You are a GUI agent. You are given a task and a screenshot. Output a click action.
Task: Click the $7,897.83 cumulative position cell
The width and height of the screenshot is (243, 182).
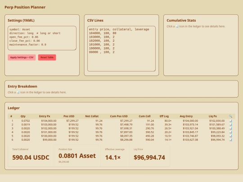pos(126,132)
